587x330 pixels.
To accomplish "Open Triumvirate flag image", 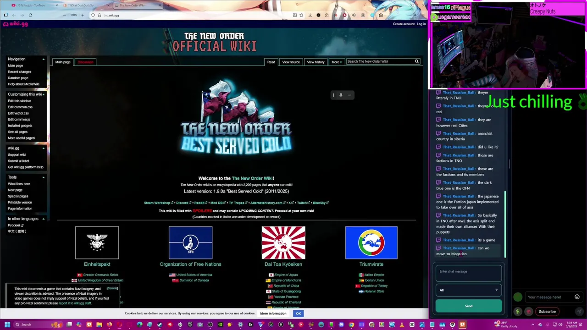I will pos(371,242).
